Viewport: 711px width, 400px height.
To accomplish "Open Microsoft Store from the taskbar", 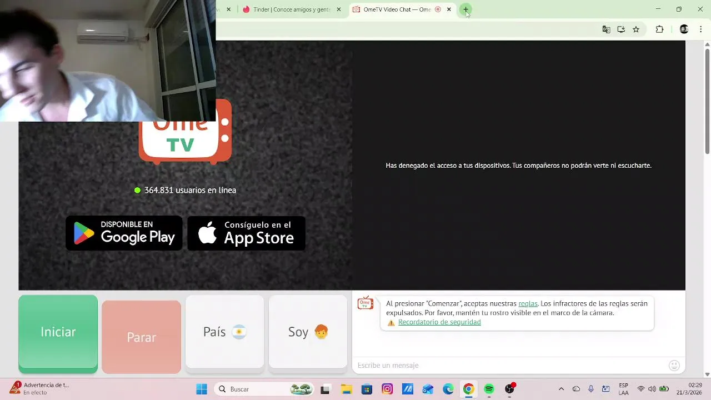I will click(x=367, y=389).
